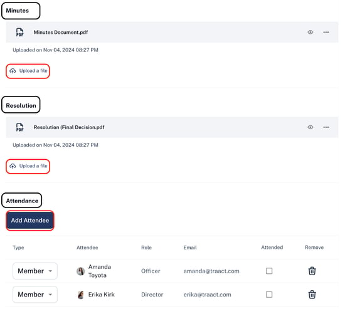Open three-dot menu for Resolution file
345x309 pixels.
click(326, 127)
